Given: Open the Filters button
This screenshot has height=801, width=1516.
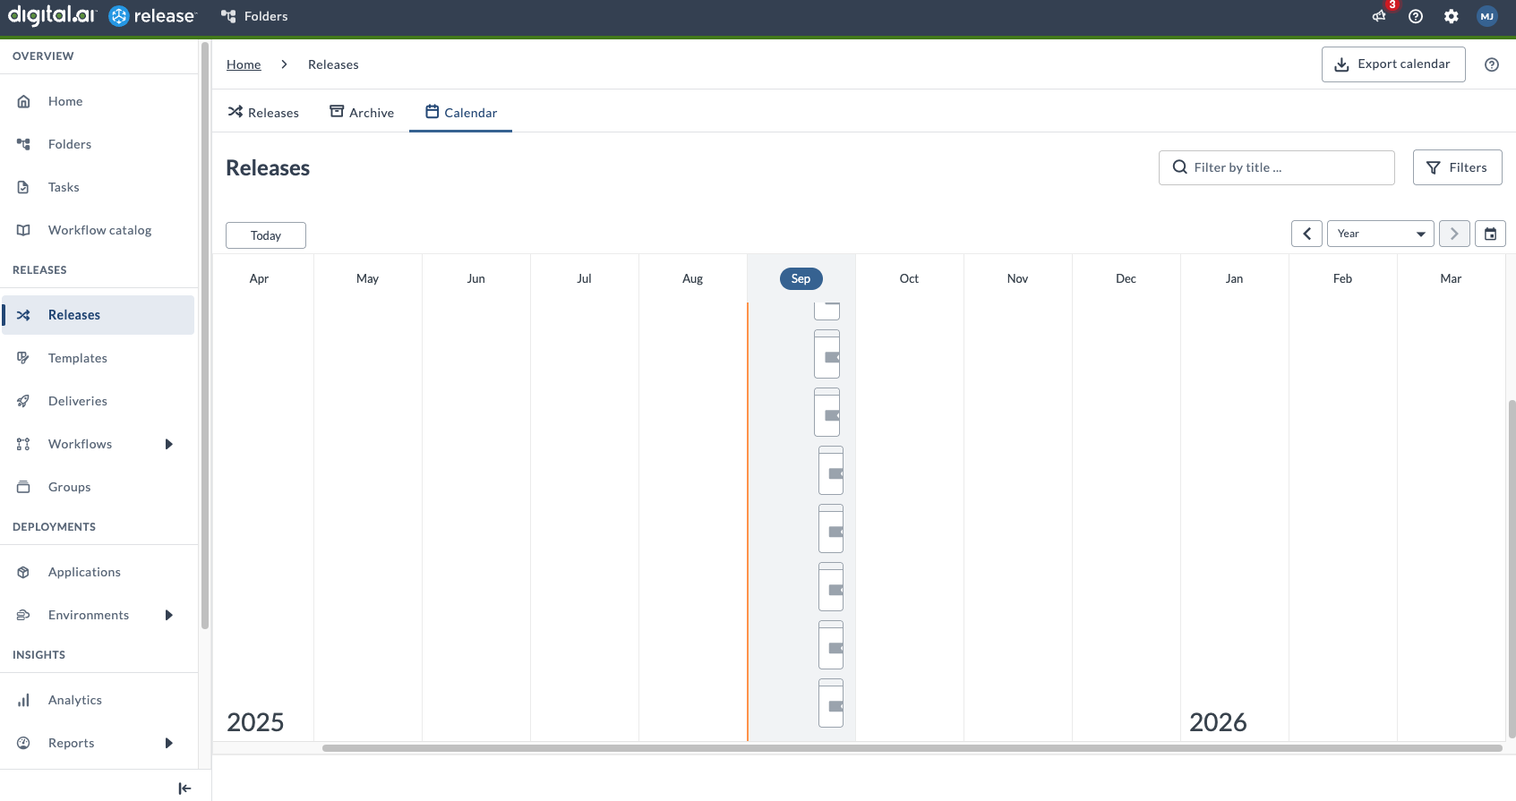Looking at the screenshot, I should pyautogui.click(x=1457, y=167).
